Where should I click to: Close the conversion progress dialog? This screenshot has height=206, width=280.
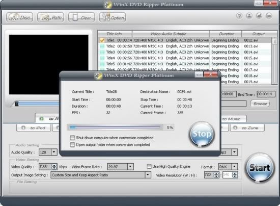[210, 74]
